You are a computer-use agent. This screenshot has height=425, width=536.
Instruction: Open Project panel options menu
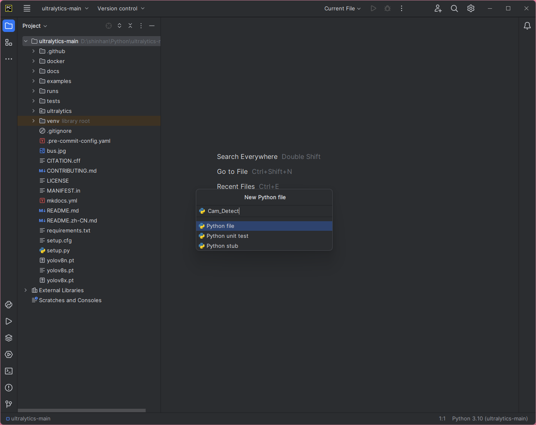(141, 26)
